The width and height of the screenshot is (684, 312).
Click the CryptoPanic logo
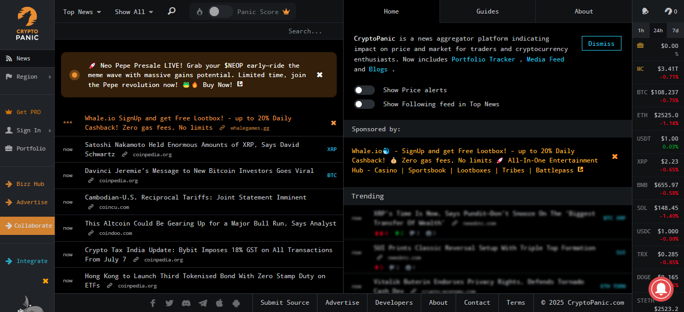coord(27,24)
